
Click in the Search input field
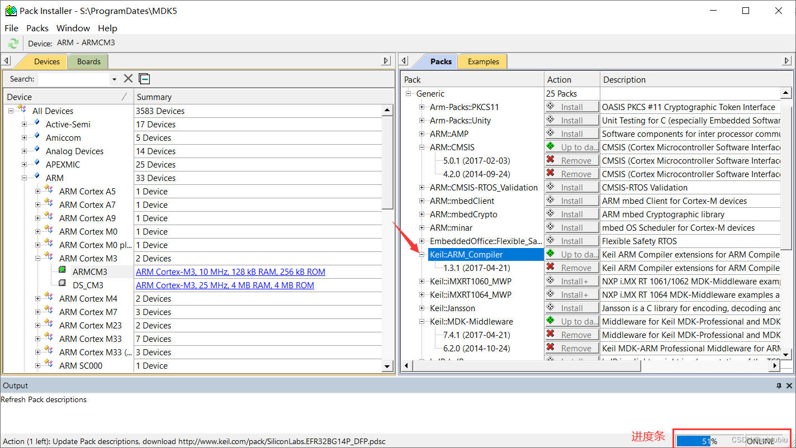(x=74, y=79)
